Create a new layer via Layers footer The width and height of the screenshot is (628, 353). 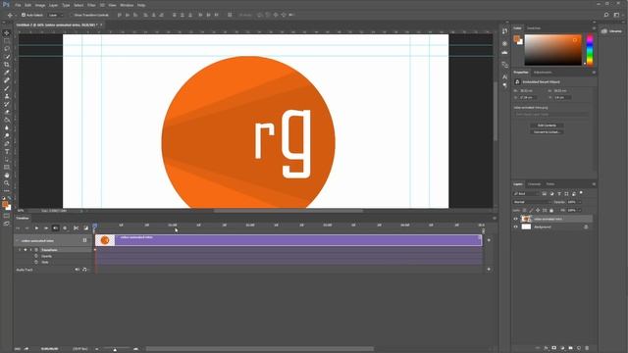579,348
